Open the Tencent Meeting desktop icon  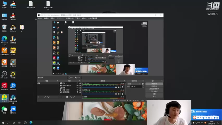(13, 110)
